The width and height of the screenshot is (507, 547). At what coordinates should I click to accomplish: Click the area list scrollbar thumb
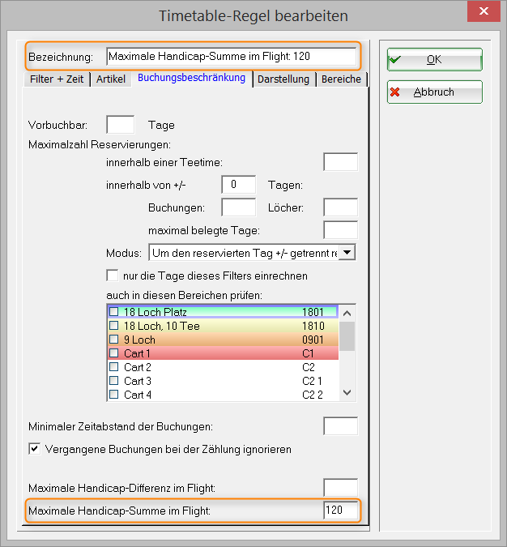[x=347, y=336]
